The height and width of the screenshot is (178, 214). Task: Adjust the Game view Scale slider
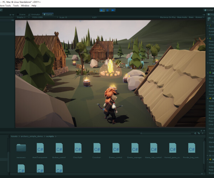pos(78,17)
